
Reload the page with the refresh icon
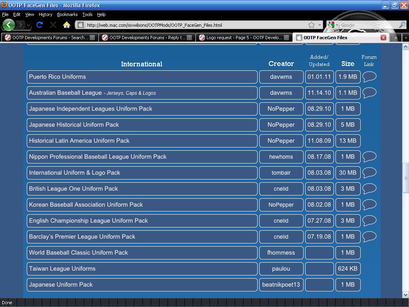39,25
